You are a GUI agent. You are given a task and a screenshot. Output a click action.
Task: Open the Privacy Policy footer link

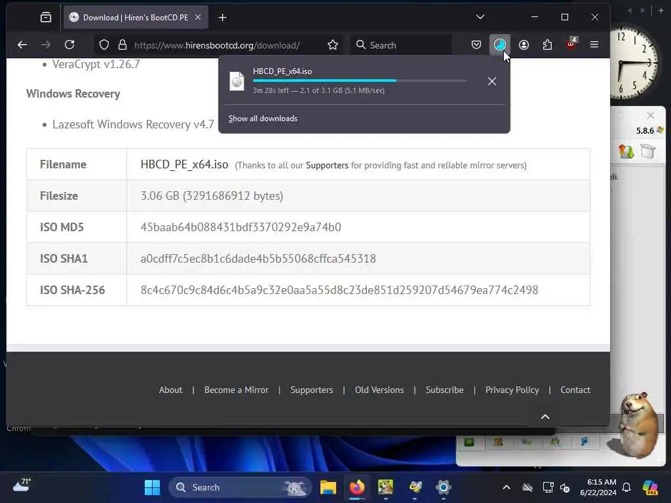click(x=512, y=390)
